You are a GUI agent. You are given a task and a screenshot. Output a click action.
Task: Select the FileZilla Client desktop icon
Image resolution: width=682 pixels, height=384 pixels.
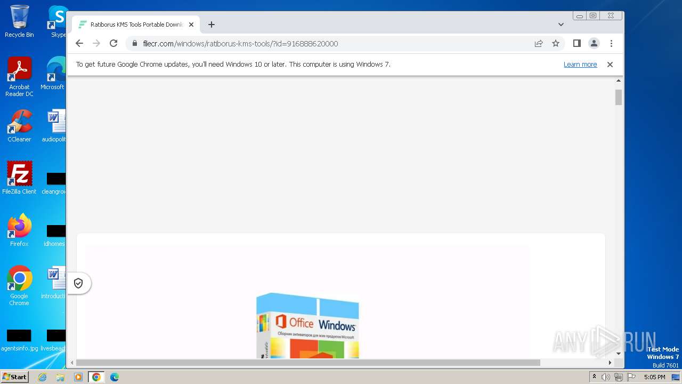(19, 178)
